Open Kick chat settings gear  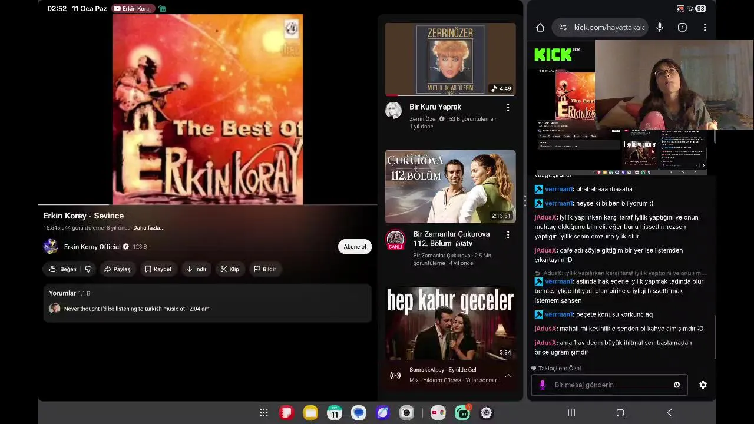[703, 385]
